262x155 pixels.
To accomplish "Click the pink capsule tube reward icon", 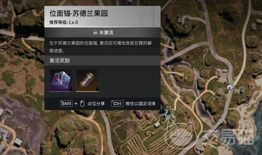I will pos(87,81).
